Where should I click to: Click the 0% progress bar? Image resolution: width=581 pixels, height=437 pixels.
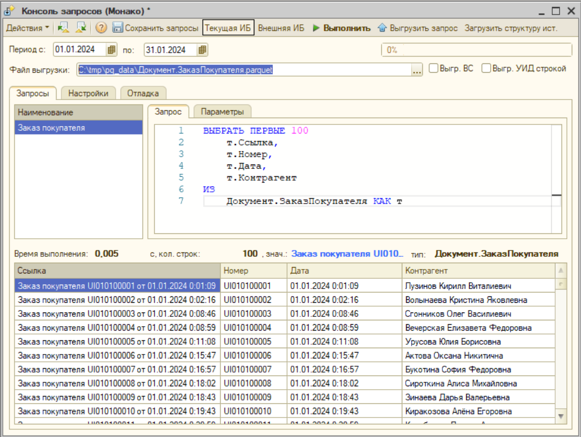(476, 50)
